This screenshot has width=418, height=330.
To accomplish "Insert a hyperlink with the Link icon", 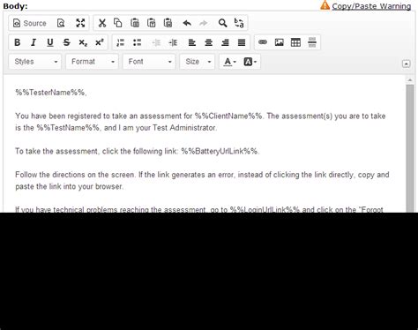I will coord(263,42).
